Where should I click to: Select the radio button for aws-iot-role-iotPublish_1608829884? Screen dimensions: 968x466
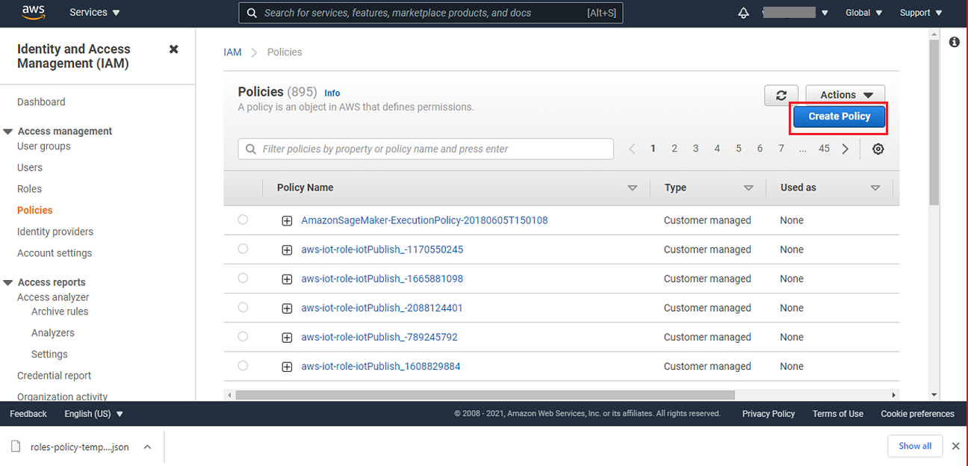tap(242, 366)
